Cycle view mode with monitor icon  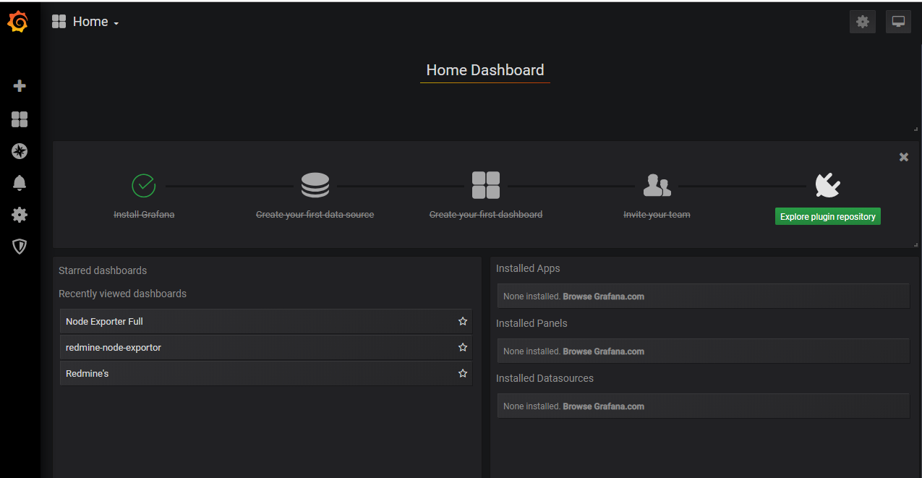tap(898, 22)
